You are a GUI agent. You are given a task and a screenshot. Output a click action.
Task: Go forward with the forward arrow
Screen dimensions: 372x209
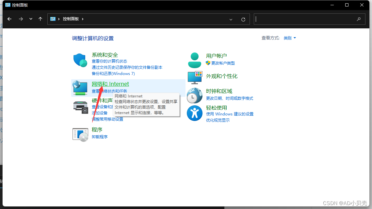[21, 19]
